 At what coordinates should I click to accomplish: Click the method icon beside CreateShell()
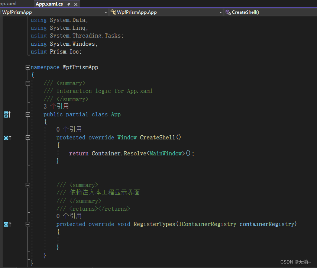coord(227,12)
